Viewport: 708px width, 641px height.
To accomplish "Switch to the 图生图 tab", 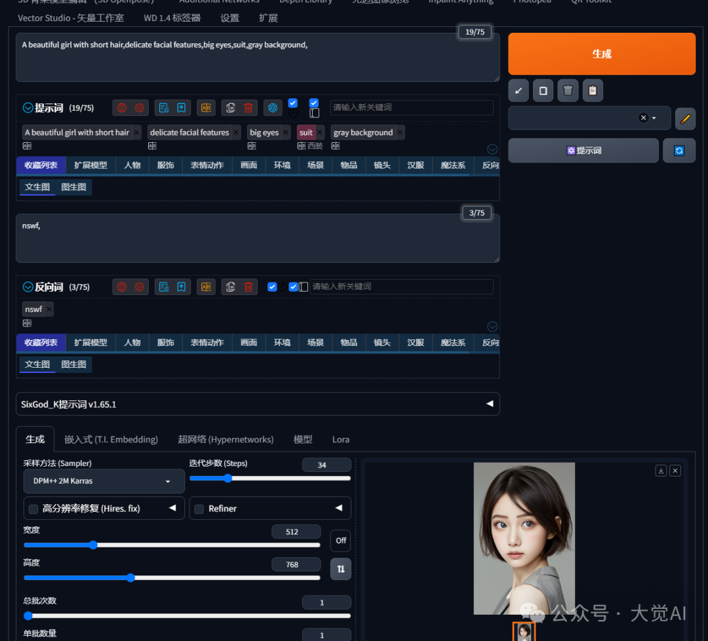I will (74, 187).
